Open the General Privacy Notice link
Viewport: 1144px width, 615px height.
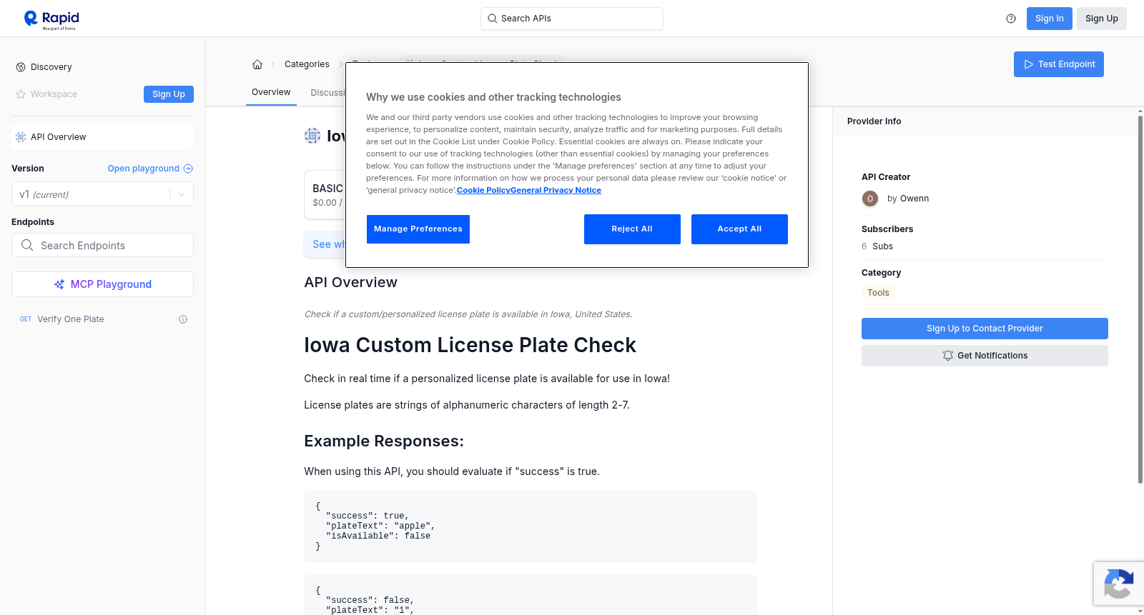(x=556, y=190)
